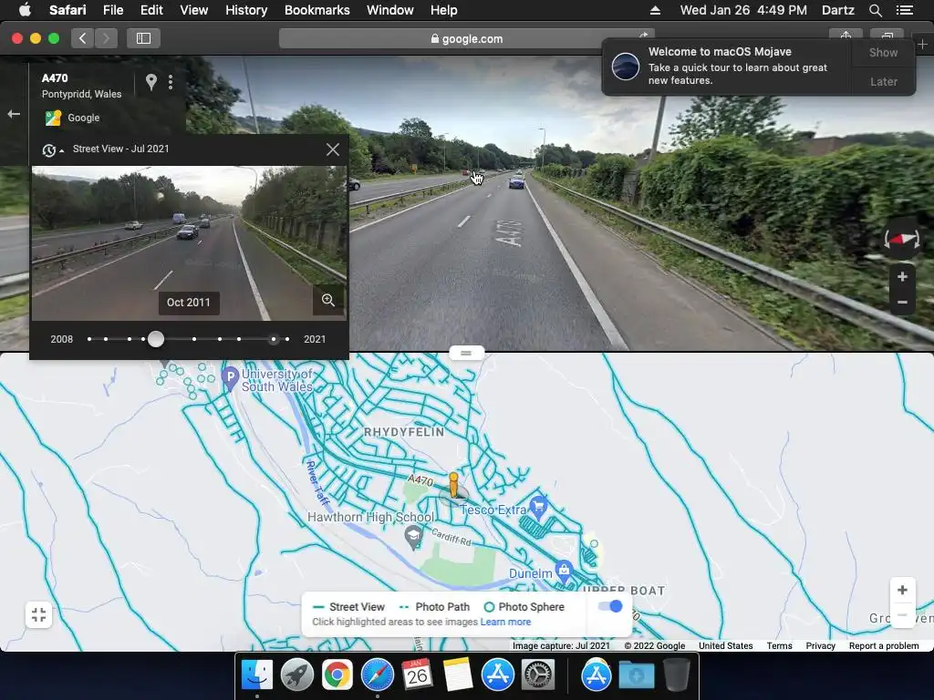Open the time travel clock dropdown

52,150
